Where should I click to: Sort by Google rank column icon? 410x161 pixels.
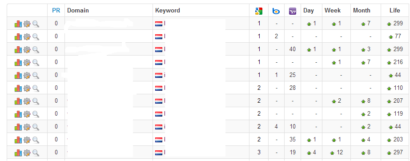(259, 11)
